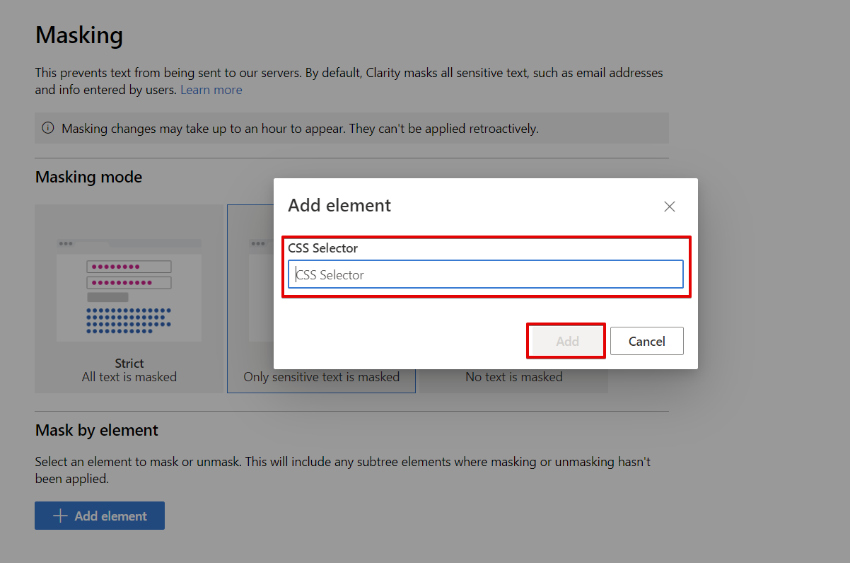Click the 'Add element' dialog title
Screen dimensions: 850x563
(x=339, y=206)
